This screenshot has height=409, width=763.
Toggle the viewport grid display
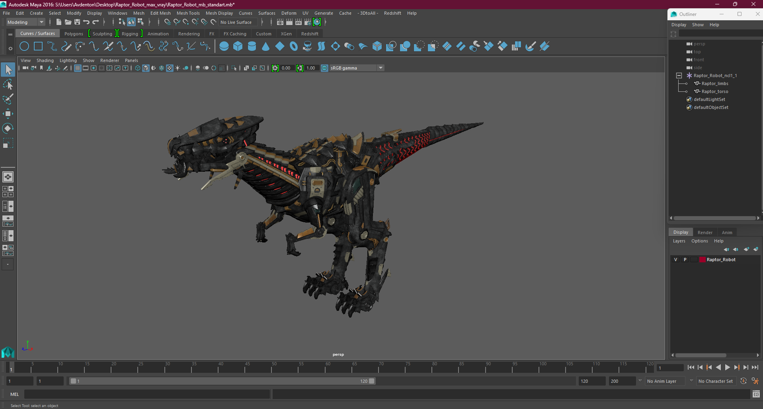[78, 68]
